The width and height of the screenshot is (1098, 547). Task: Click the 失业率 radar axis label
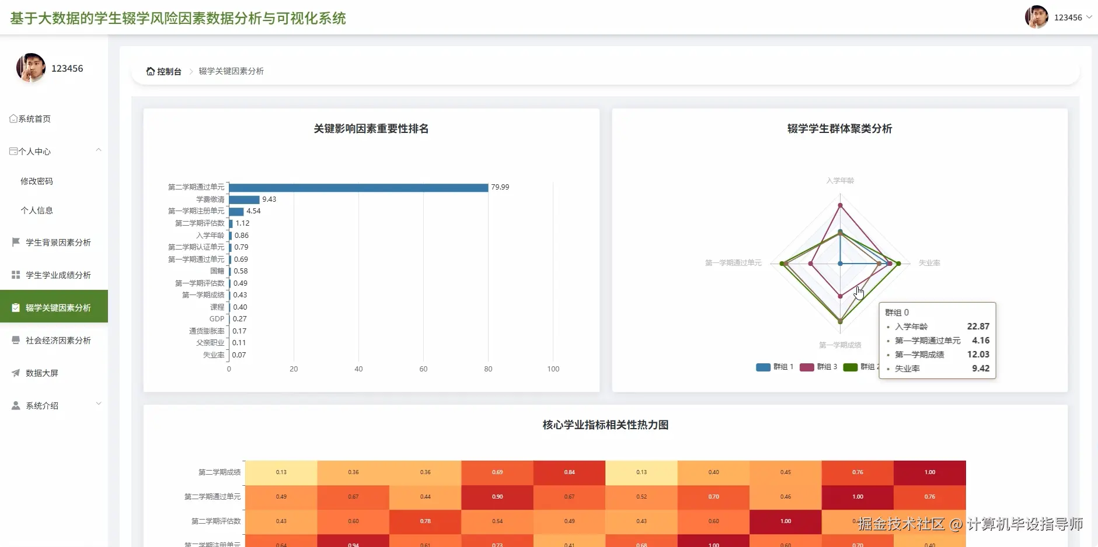[929, 263]
